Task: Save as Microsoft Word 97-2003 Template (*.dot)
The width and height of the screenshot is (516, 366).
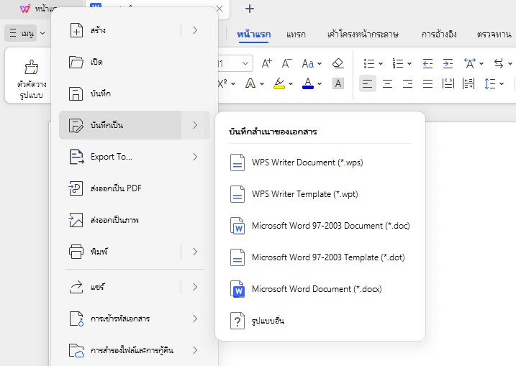Action: (320, 257)
